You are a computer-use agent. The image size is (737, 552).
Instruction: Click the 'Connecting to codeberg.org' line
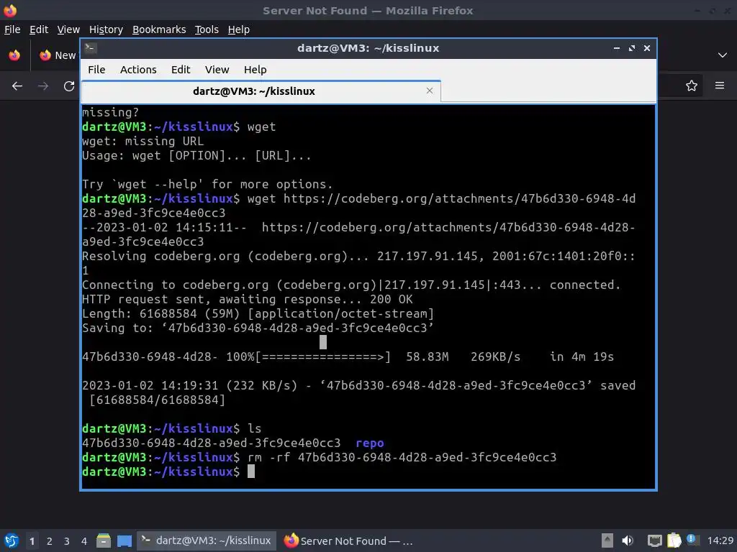click(x=351, y=285)
